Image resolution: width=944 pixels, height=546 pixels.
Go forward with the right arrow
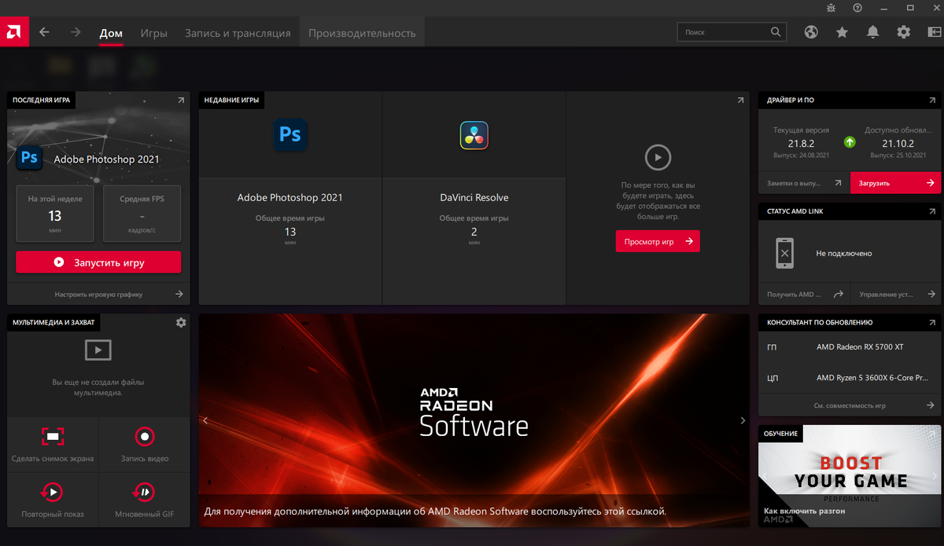(76, 32)
